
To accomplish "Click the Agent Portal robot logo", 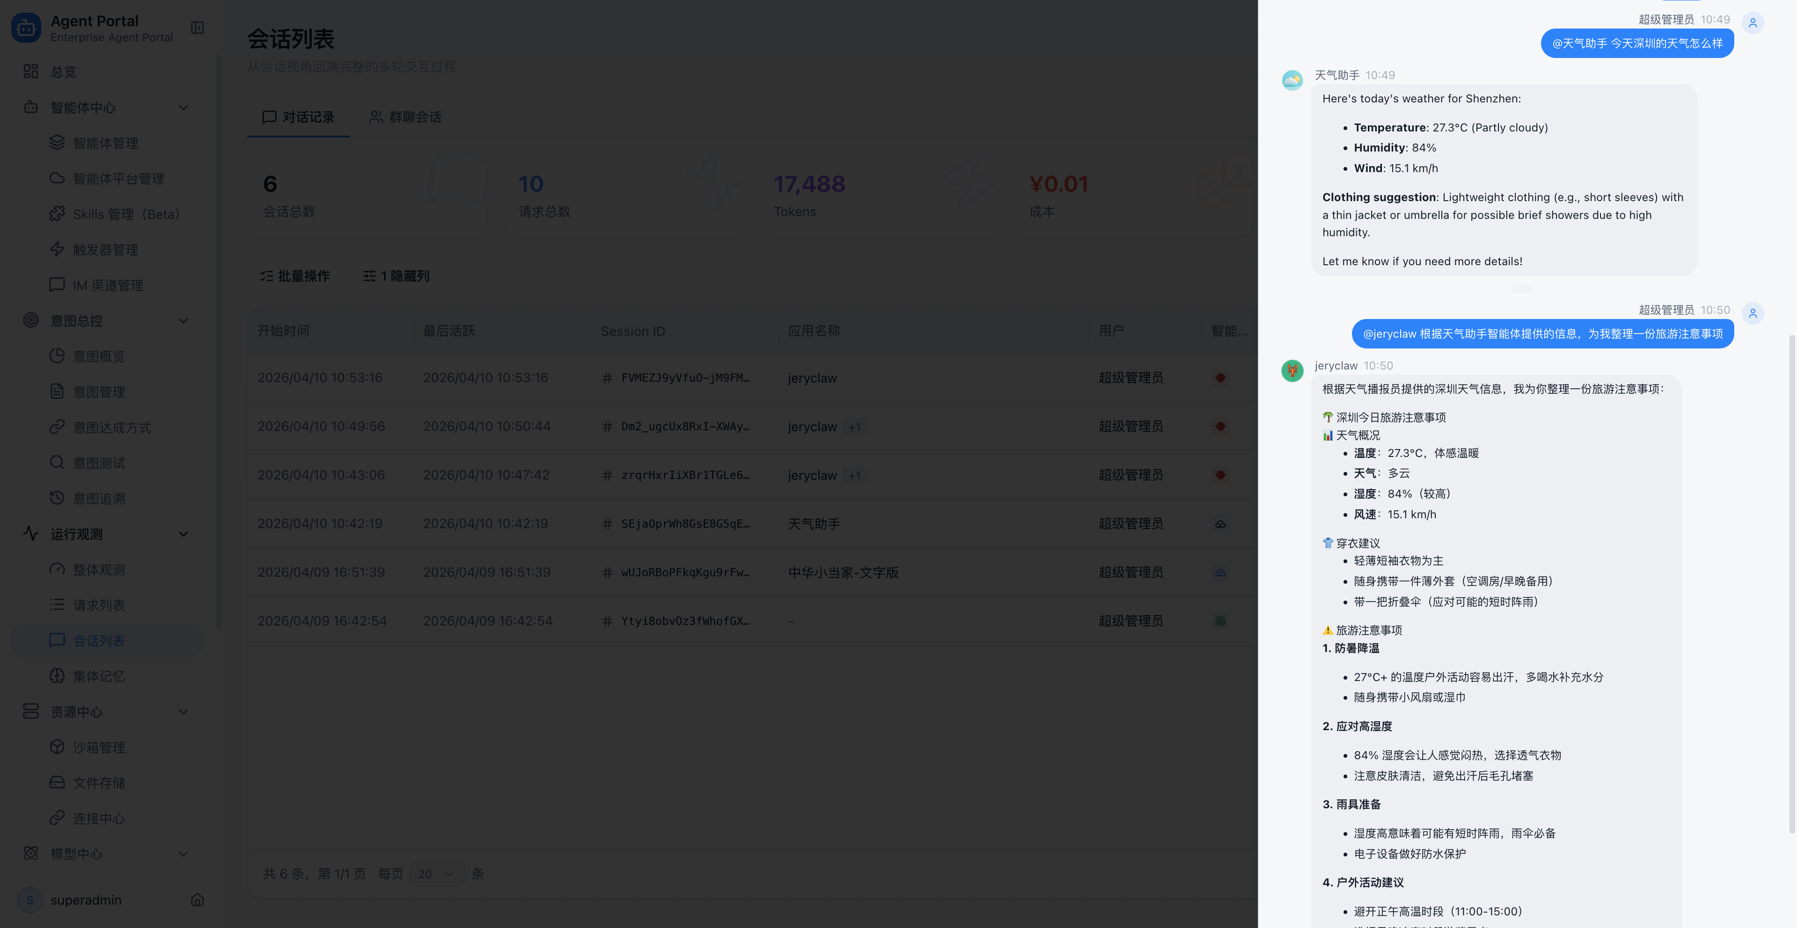I will coord(27,28).
